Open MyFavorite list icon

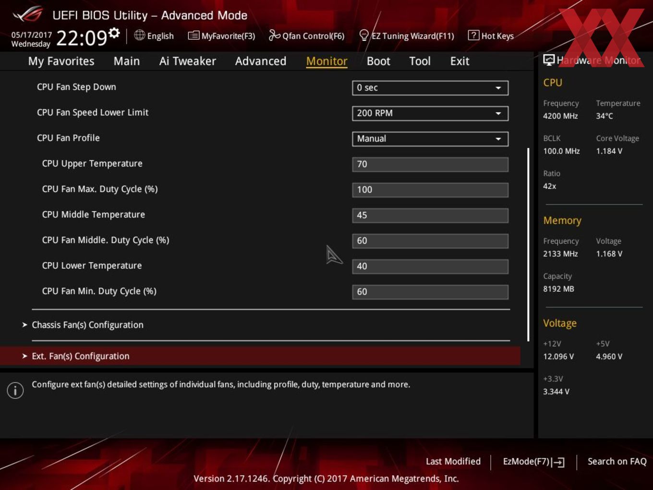(x=193, y=36)
